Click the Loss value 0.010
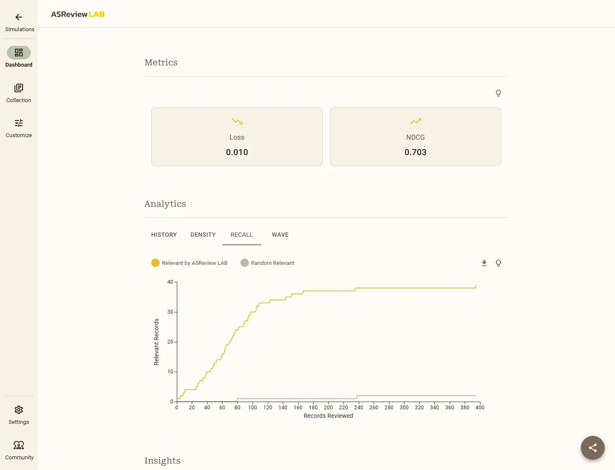This screenshot has height=470, width=615. (237, 152)
